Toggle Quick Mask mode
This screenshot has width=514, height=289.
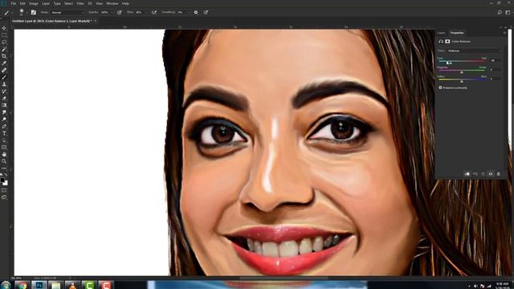pyautogui.click(x=4, y=190)
